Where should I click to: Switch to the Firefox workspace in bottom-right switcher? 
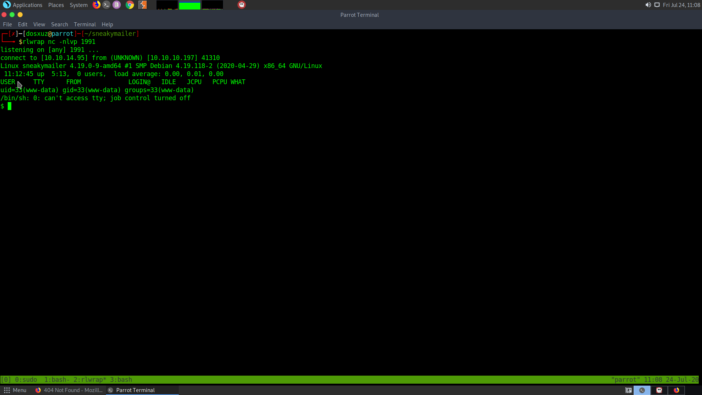(x=676, y=390)
